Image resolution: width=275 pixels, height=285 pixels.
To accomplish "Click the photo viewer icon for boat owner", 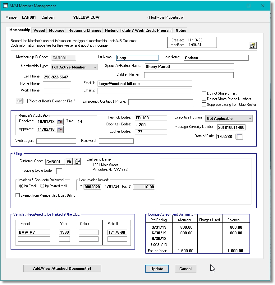I will (x=19, y=101).
